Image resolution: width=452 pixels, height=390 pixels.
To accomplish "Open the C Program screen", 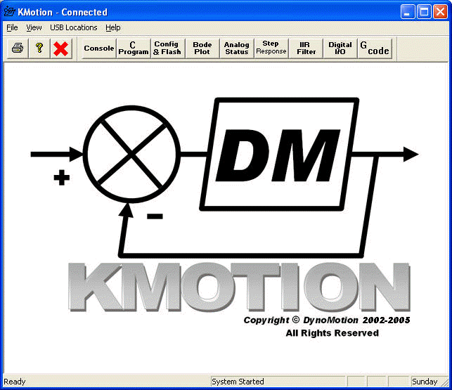I will (x=134, y=48).
